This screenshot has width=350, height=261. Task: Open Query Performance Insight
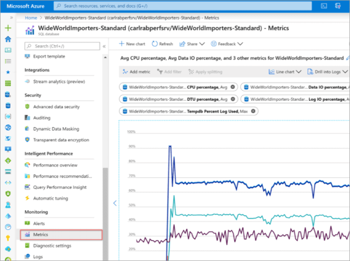pos(60,187)
